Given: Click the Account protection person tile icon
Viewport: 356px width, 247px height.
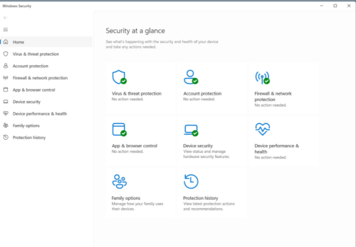Looking at the screenshot, I should tap(190, 77).
